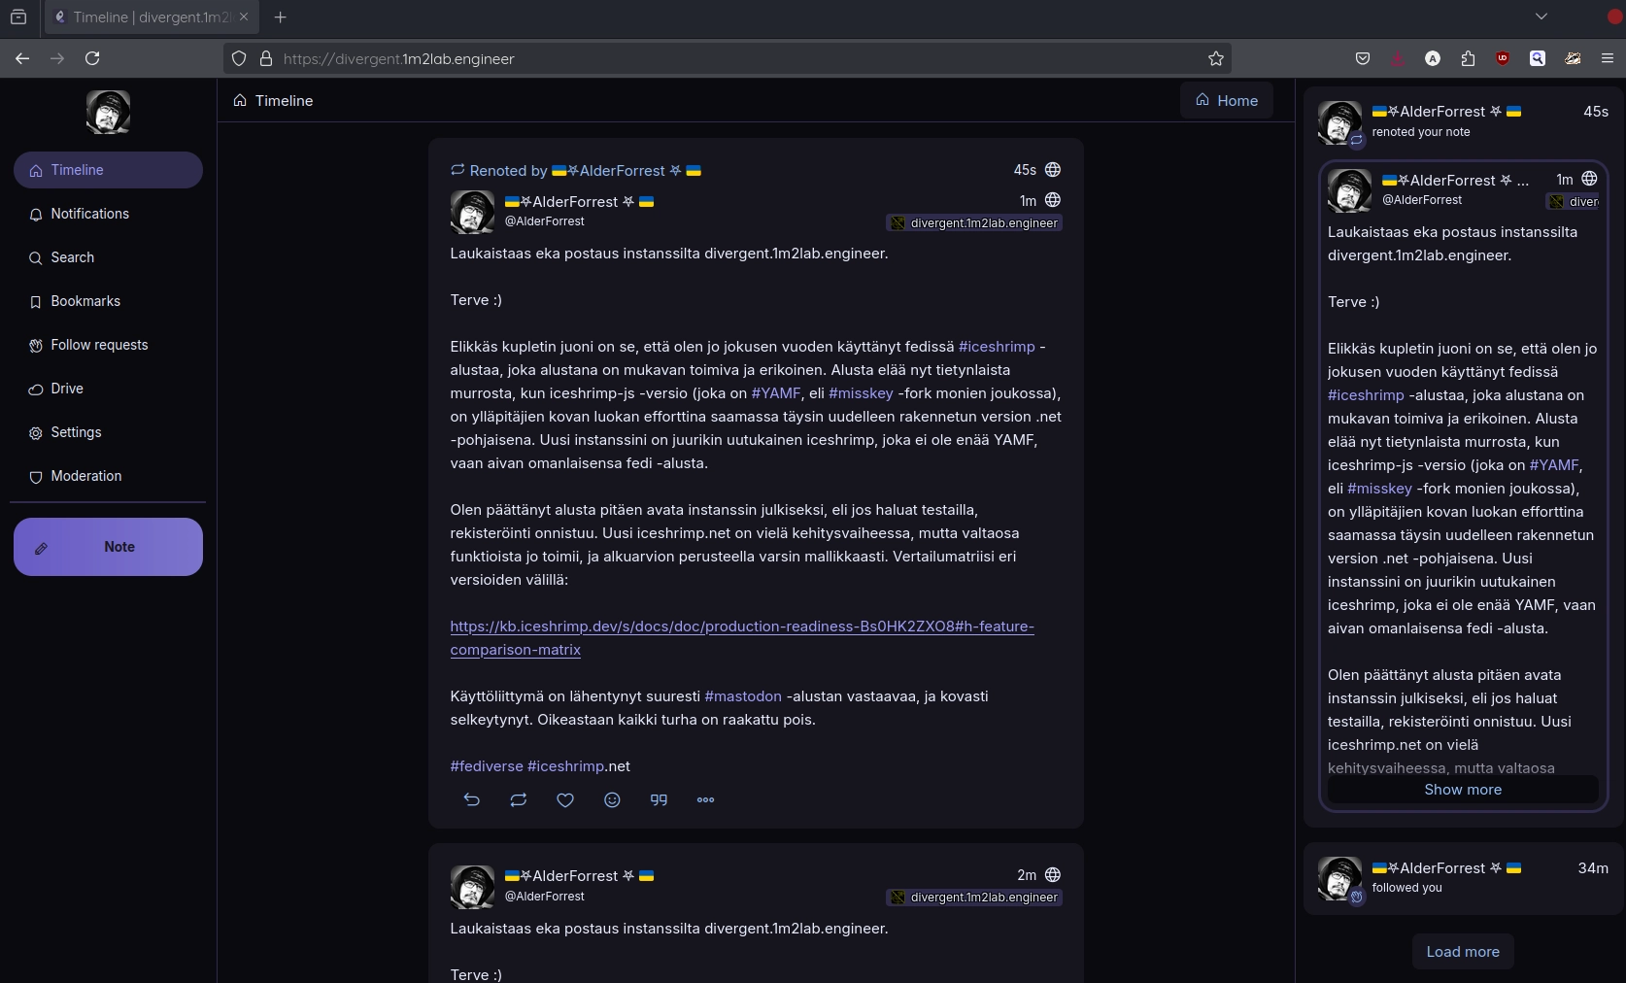
Task: Load more notifications
Action: point(1462,952)
